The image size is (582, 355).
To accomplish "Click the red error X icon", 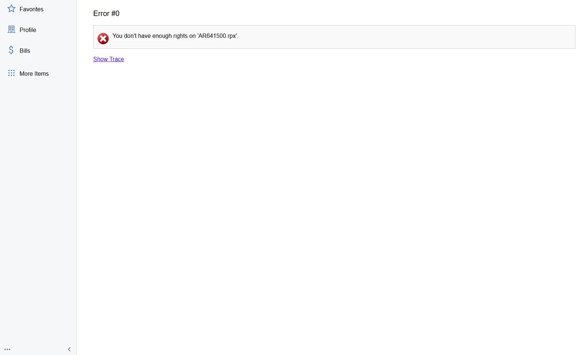I will click(x=103, y=38).
